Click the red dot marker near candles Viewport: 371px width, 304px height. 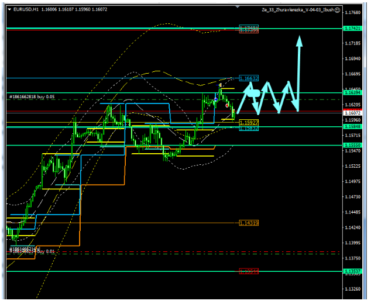[227, 105]
